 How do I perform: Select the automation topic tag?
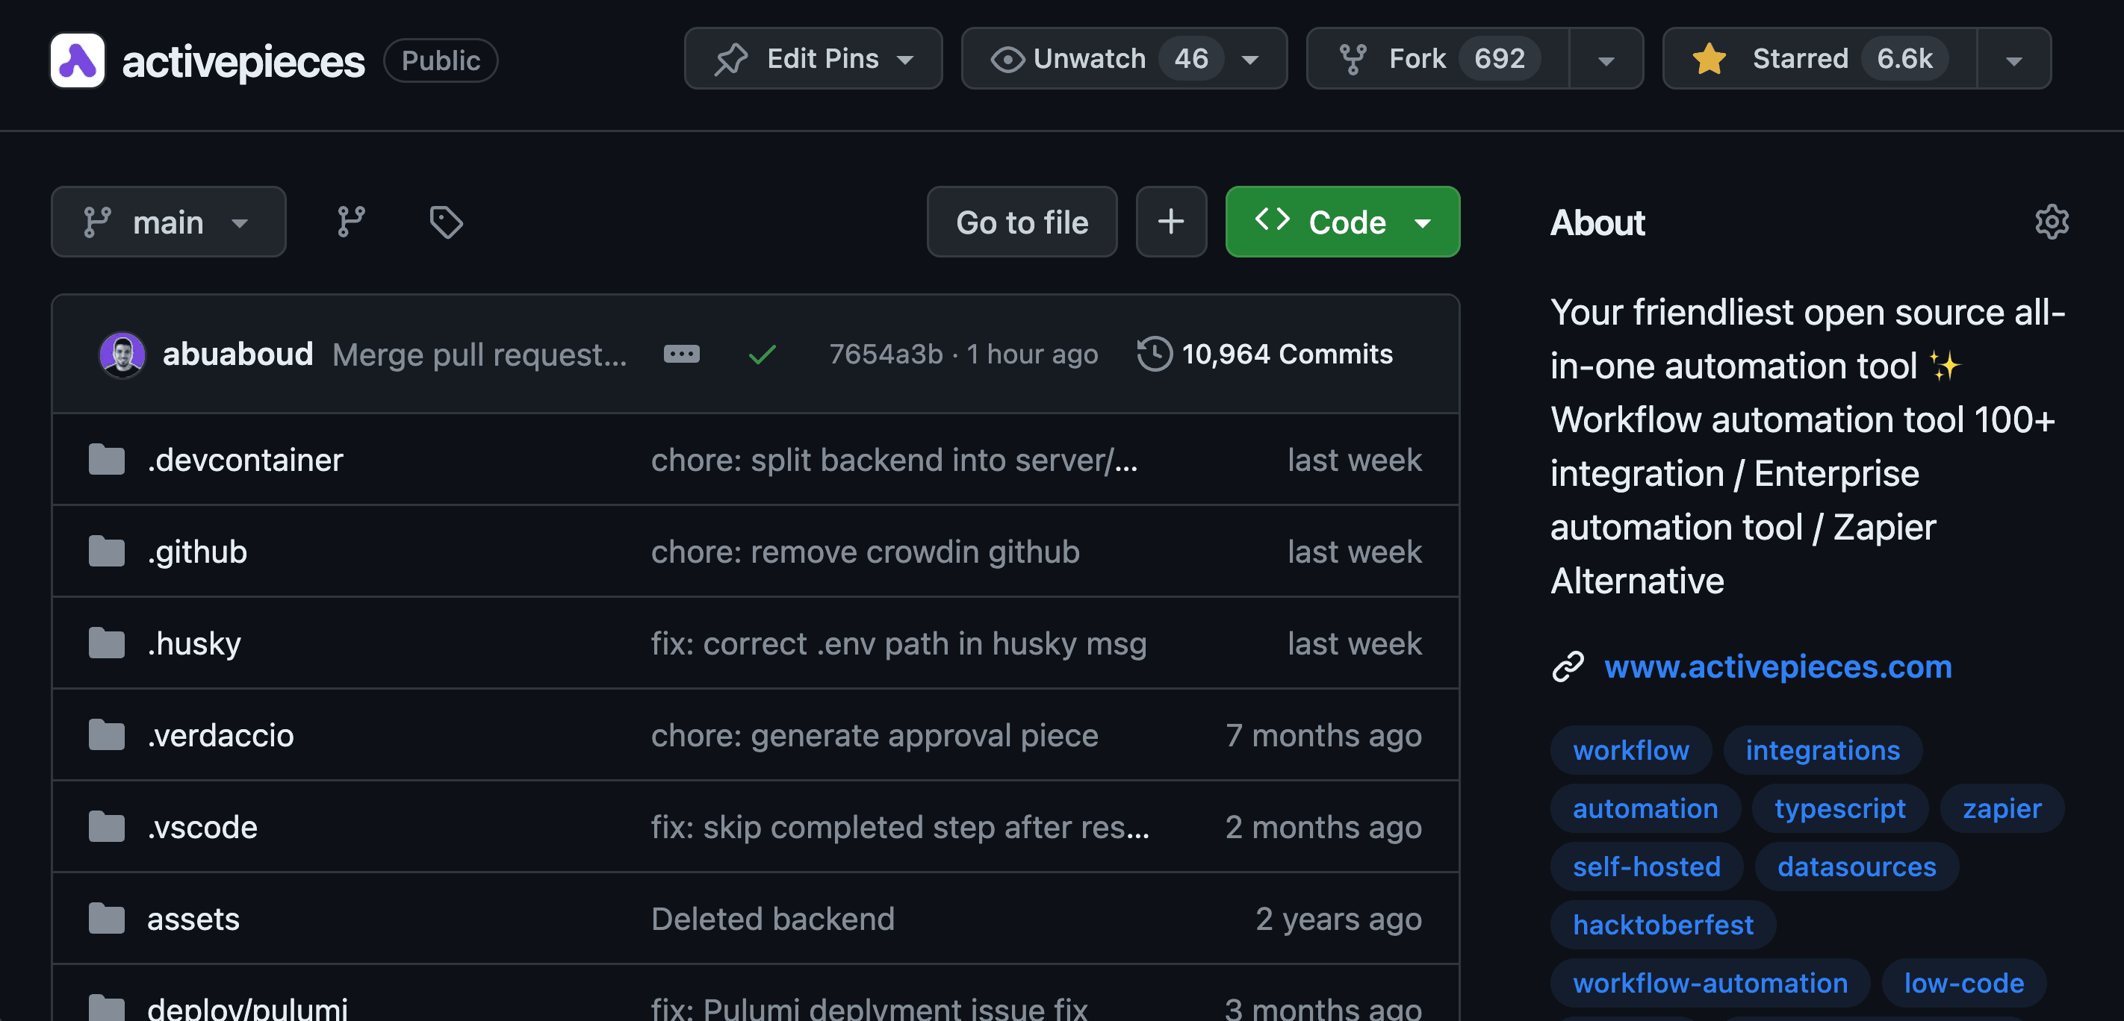(1645, 808)
